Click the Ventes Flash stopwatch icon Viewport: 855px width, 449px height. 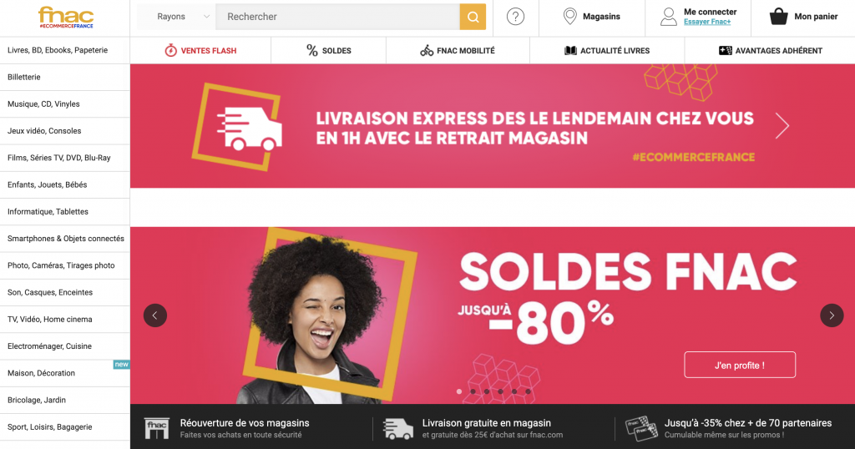pyautogui.click(x=170, y=51)
